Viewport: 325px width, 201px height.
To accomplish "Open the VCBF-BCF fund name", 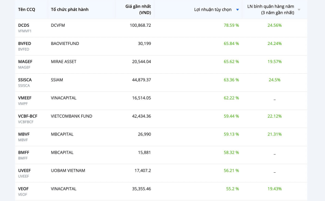I will coord(28,116).
